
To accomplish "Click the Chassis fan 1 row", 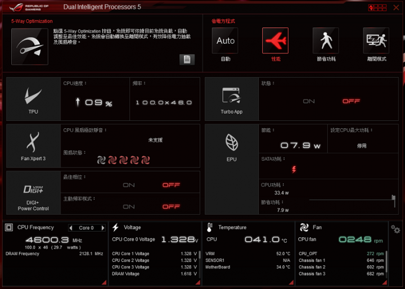I will pos(341,260).
